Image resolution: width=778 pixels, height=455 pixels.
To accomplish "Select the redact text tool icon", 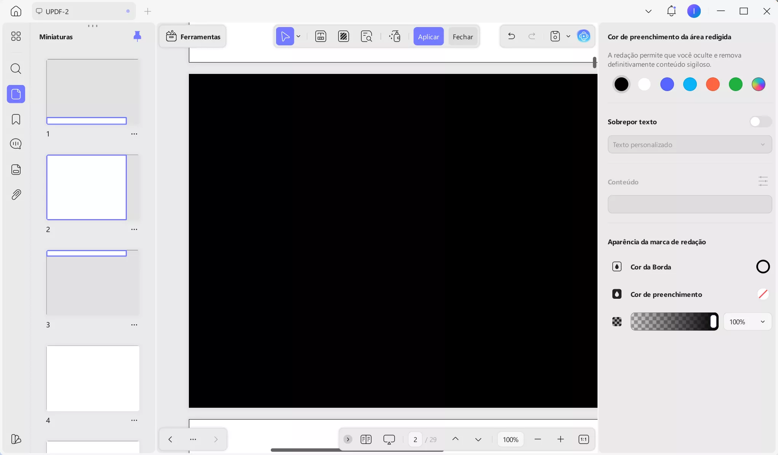I will [x=321, y=37].
